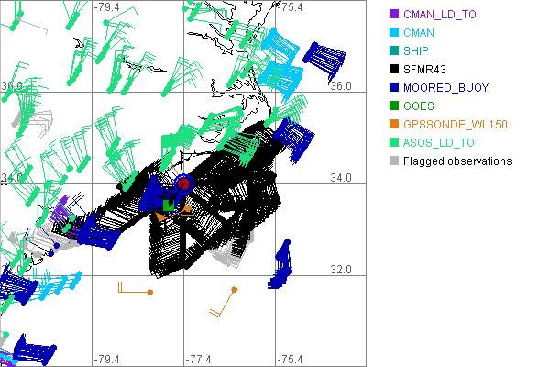Click the orange GPSSONDE_WL150 legend square

(394, 124)
